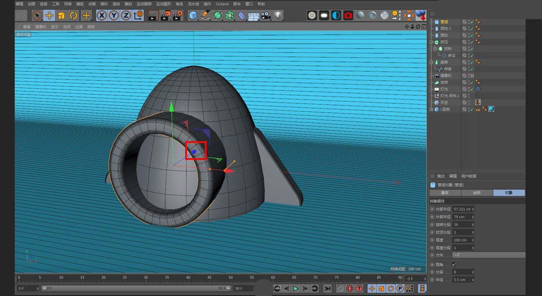
Task: Adjust the 旋转分段 stepper arrows
Action: pyautogui.click(x=473, y=224)
